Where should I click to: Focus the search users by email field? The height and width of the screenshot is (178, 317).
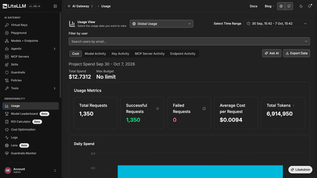point(189,42)
